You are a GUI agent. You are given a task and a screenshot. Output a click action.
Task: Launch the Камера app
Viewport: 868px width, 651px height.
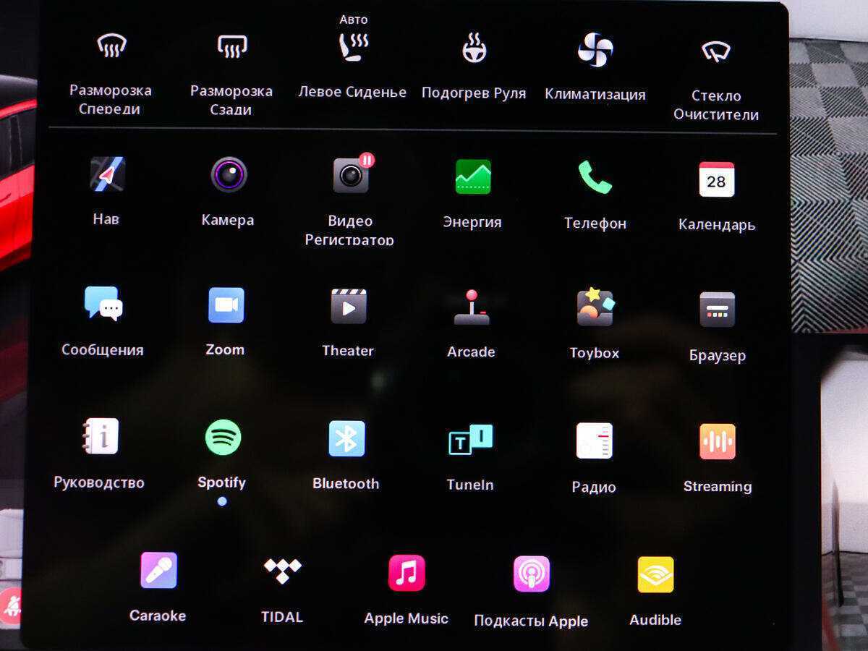[229, 175]
